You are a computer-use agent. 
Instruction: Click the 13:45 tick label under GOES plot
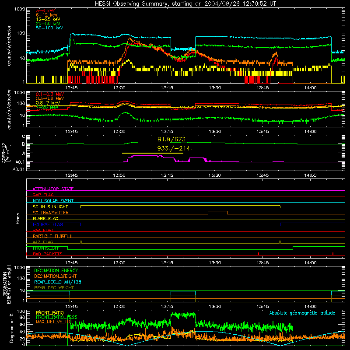pos(262,175)
